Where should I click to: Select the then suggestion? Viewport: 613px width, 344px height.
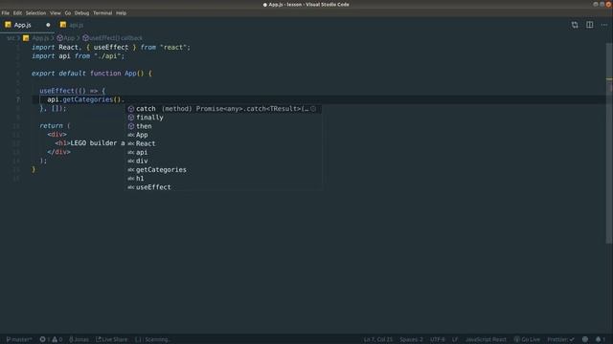pyautogui.click(x=223, y=126)
